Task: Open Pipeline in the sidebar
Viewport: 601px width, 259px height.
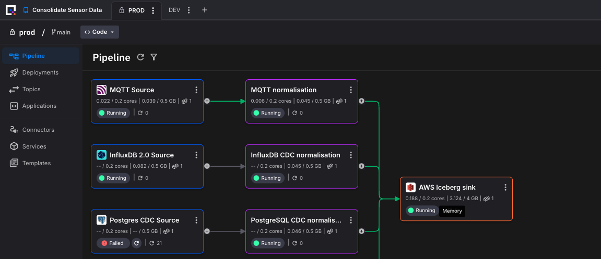Action: [41, 56]
